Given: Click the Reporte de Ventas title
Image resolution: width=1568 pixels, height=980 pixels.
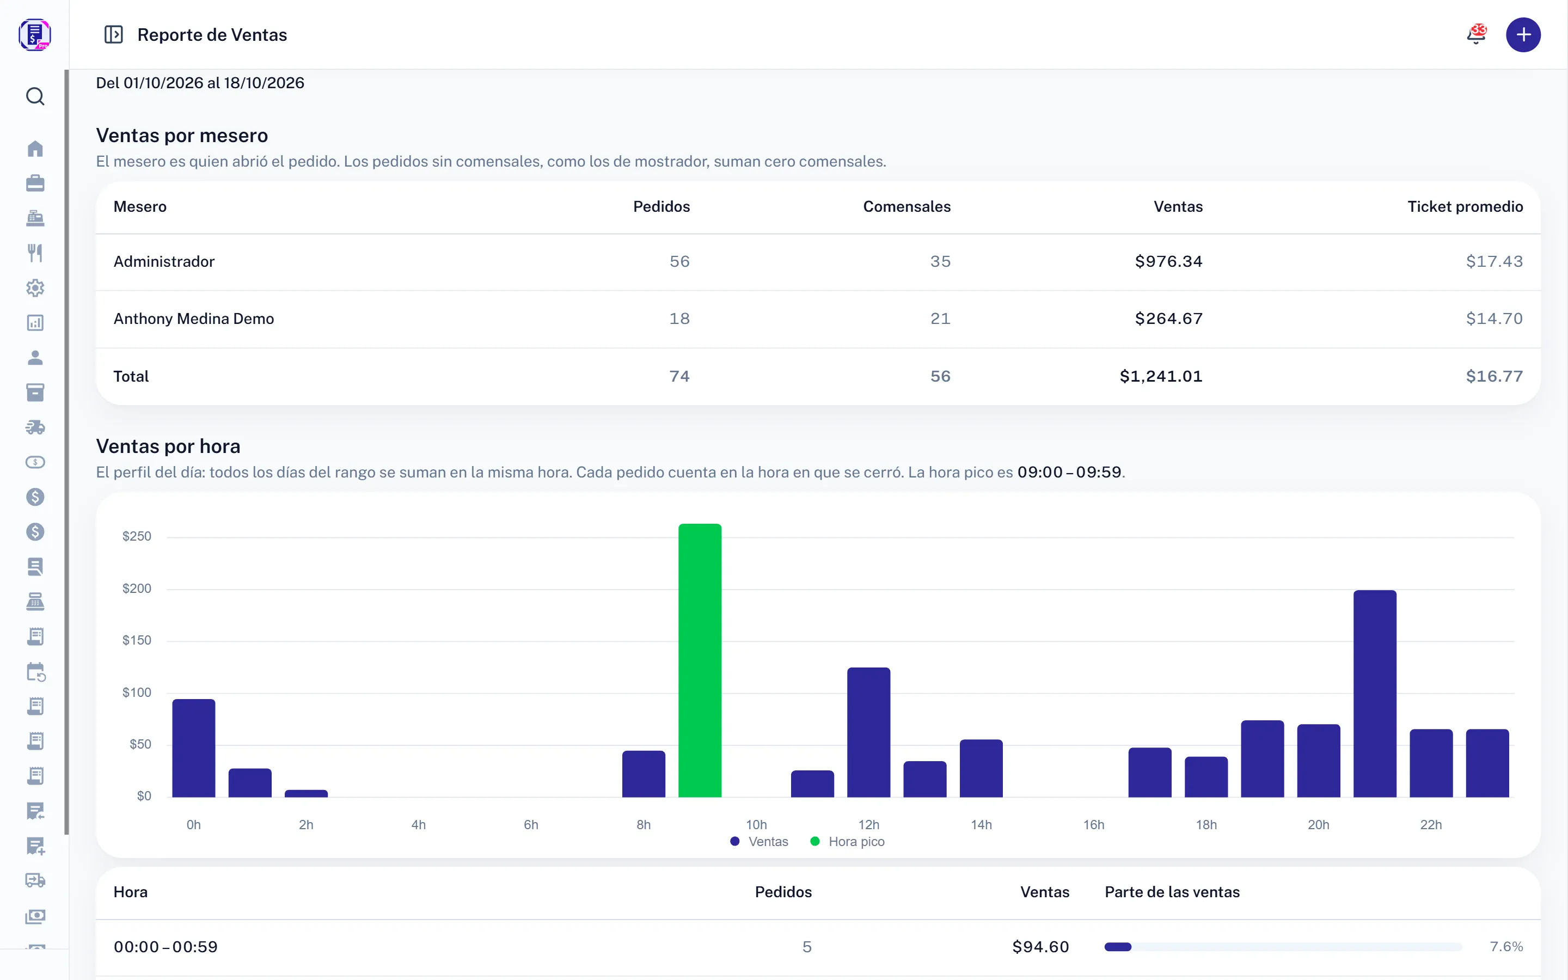Looking at the screenshot, I should click(x=212, y=34).
